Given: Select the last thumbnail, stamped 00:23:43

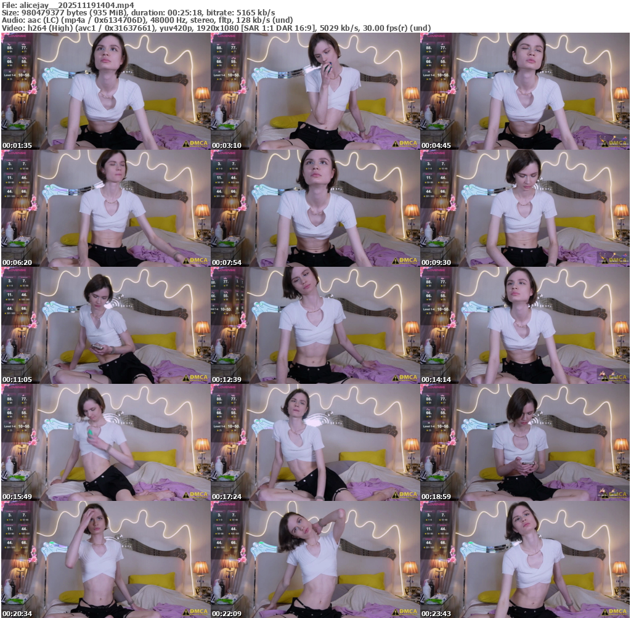Looking at the screenshot, I should 525,559.
